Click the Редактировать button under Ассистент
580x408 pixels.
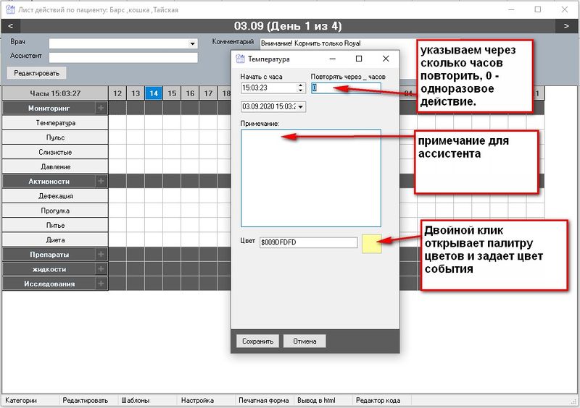point(36,73)
